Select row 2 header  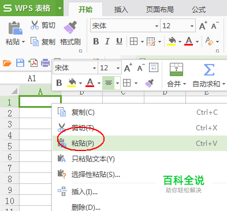tap(10, 114)
